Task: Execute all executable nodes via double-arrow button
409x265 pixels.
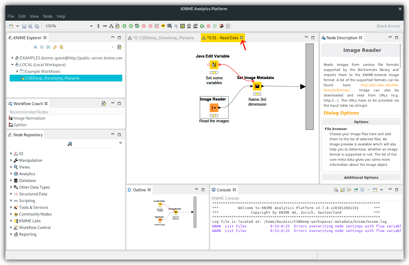Action: click(131, 26)
